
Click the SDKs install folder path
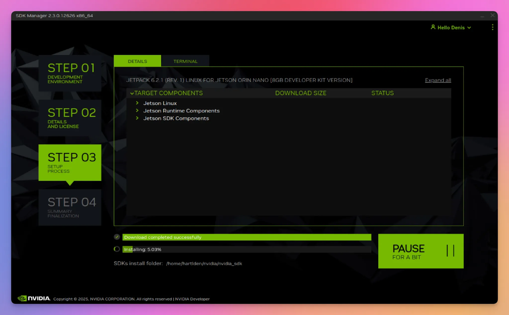[x=204, y=263]
